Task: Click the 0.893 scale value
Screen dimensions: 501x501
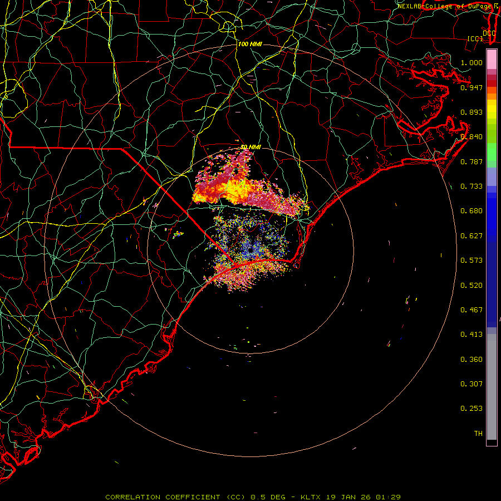Action: (x=471, y=112)
